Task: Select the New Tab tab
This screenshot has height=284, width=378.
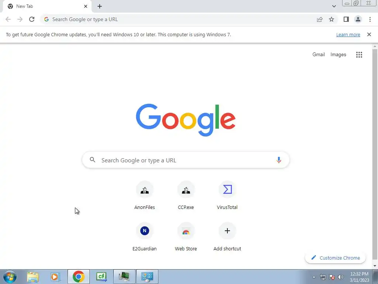Action: pyautogui.click(x=47, y=6)
